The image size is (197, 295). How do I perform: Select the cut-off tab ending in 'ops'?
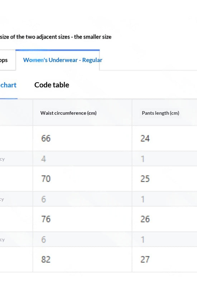[4, 60]
